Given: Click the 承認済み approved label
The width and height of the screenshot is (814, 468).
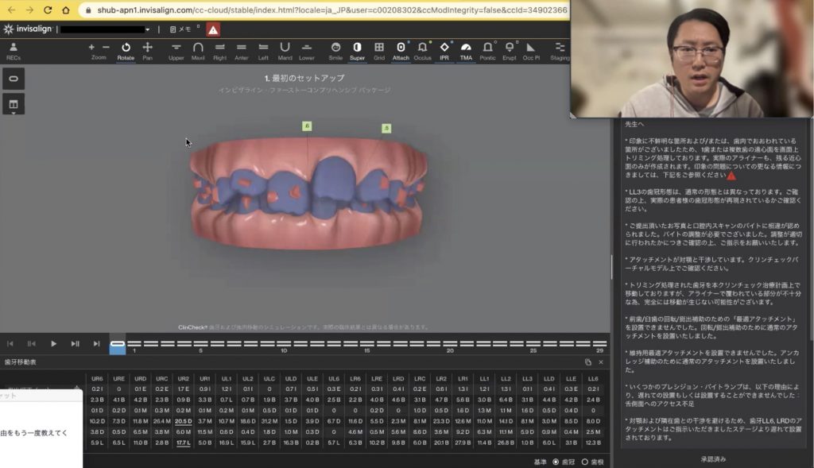Looking at the screenshot, I should [x=713, y=459].
